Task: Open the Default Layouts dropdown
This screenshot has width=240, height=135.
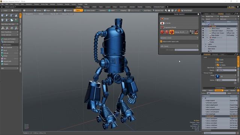Action: [x=10, y=7]
